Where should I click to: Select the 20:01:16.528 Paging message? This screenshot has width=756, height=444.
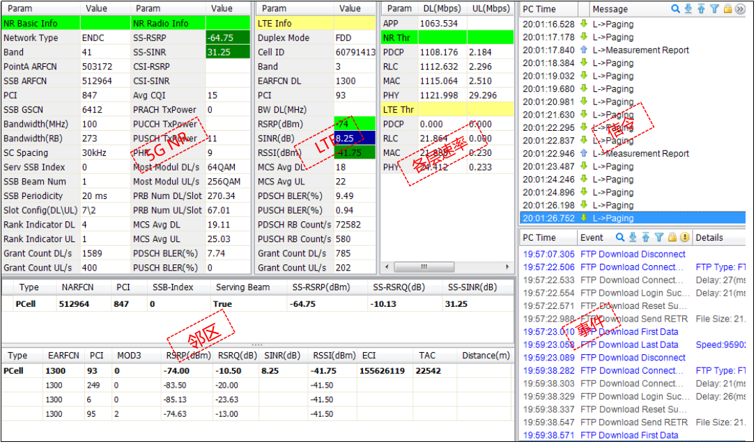(x=633, y=24)
